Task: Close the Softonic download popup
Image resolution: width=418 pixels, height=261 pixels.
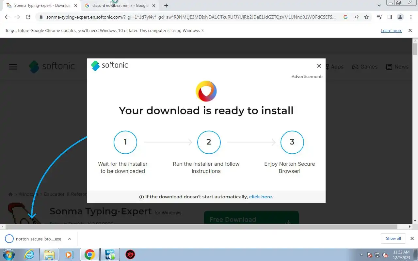Action: point(319,66)
